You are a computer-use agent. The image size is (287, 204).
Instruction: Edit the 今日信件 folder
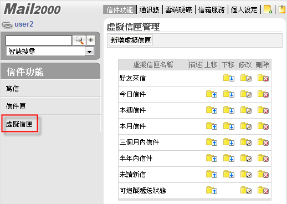coord(246,94)
